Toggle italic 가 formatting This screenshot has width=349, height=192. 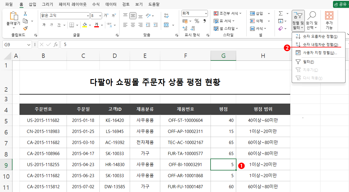click(x=51, y=25)
